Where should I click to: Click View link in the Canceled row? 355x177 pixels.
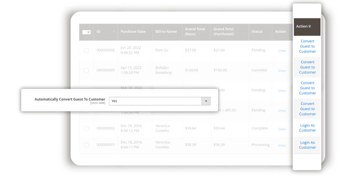pyautogui.click(x=282, y=71)
